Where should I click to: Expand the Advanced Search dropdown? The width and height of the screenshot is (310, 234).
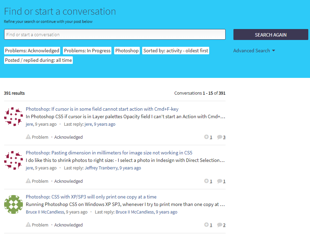254,51
